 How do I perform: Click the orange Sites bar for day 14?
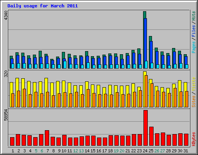[x=88, y=98]
